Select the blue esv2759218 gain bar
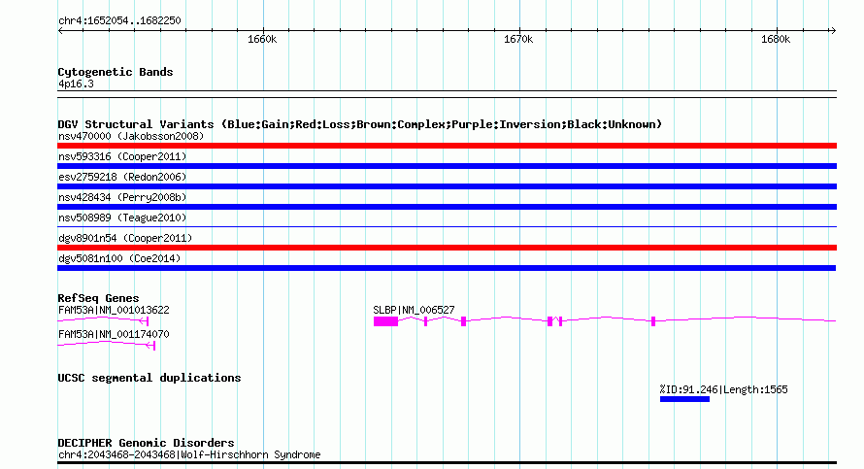The image size is (864, 469). (447, 186)
